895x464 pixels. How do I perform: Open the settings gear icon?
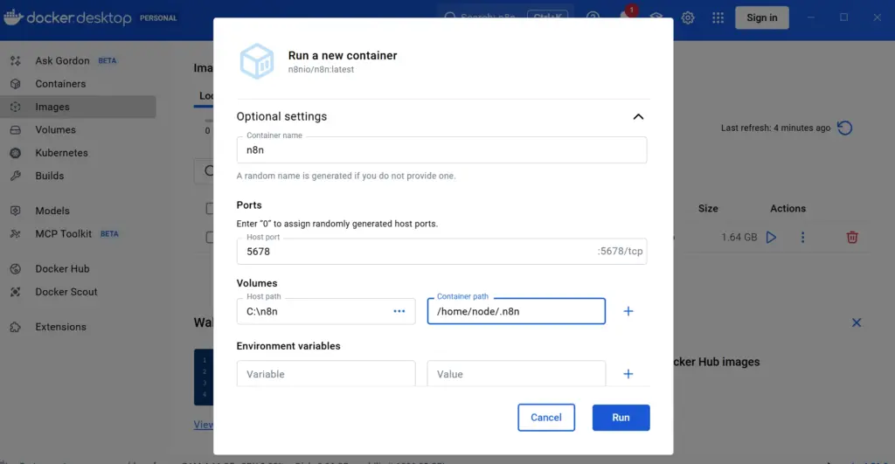(688, 17)
